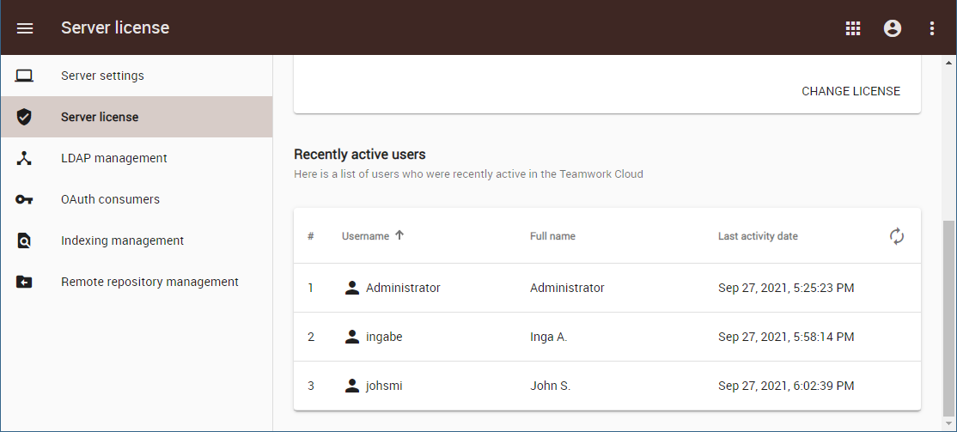The width and height of the screenshot is (957, 432).
Task: Select the ingabe user entry
Action: (x=384, y=337)
